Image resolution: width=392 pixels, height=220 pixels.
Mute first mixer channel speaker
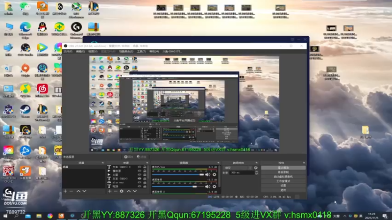[208, 175]
